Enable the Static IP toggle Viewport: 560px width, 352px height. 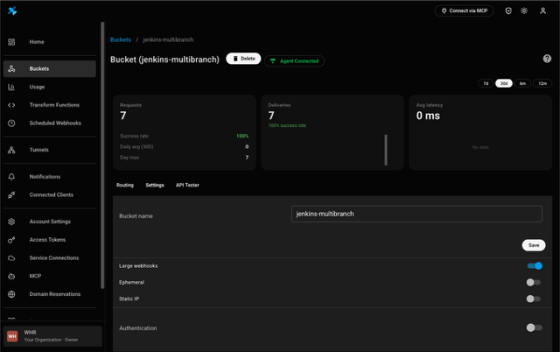point(534,299)
